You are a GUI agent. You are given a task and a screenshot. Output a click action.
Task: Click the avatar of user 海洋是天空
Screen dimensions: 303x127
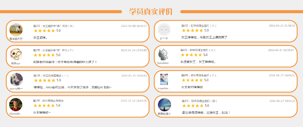[x=16, y=30]
